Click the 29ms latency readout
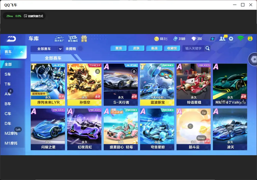This screenshot has height=180, width=257. 10,16
